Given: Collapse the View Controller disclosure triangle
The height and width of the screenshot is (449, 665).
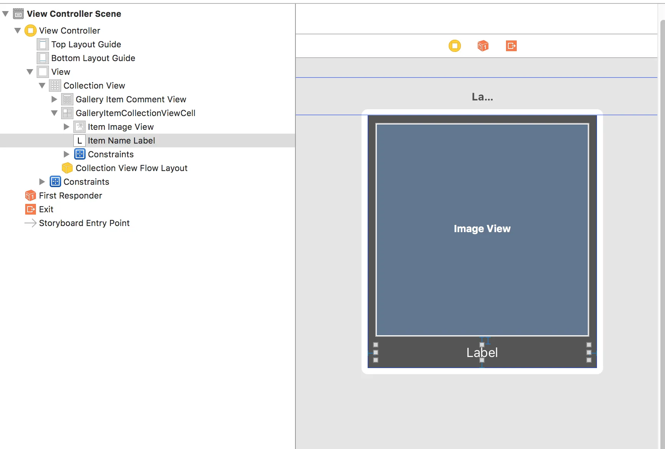Looking at the screenshot, I should click(x=18, y=31).
